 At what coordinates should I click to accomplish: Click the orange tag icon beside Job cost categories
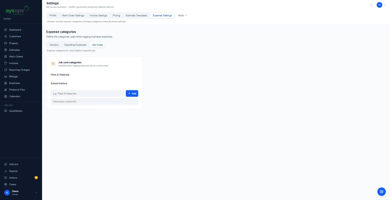[53, 64]
